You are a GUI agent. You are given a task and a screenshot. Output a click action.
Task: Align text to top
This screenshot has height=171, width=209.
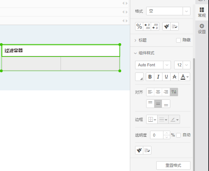(x=150, y=104)
